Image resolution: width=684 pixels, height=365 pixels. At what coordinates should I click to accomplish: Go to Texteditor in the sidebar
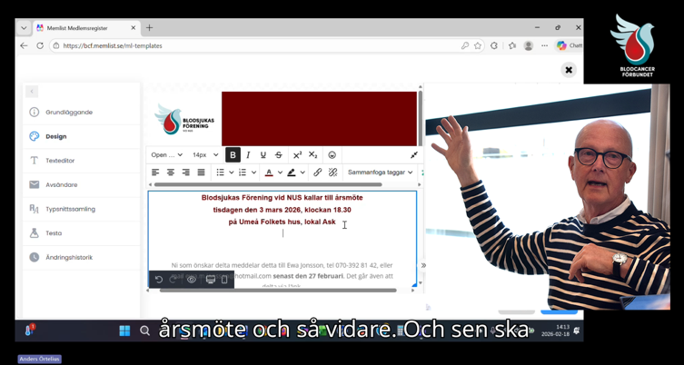click(60, 161)
